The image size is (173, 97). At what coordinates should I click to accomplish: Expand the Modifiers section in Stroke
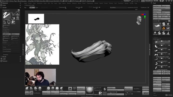pos(5,28)
